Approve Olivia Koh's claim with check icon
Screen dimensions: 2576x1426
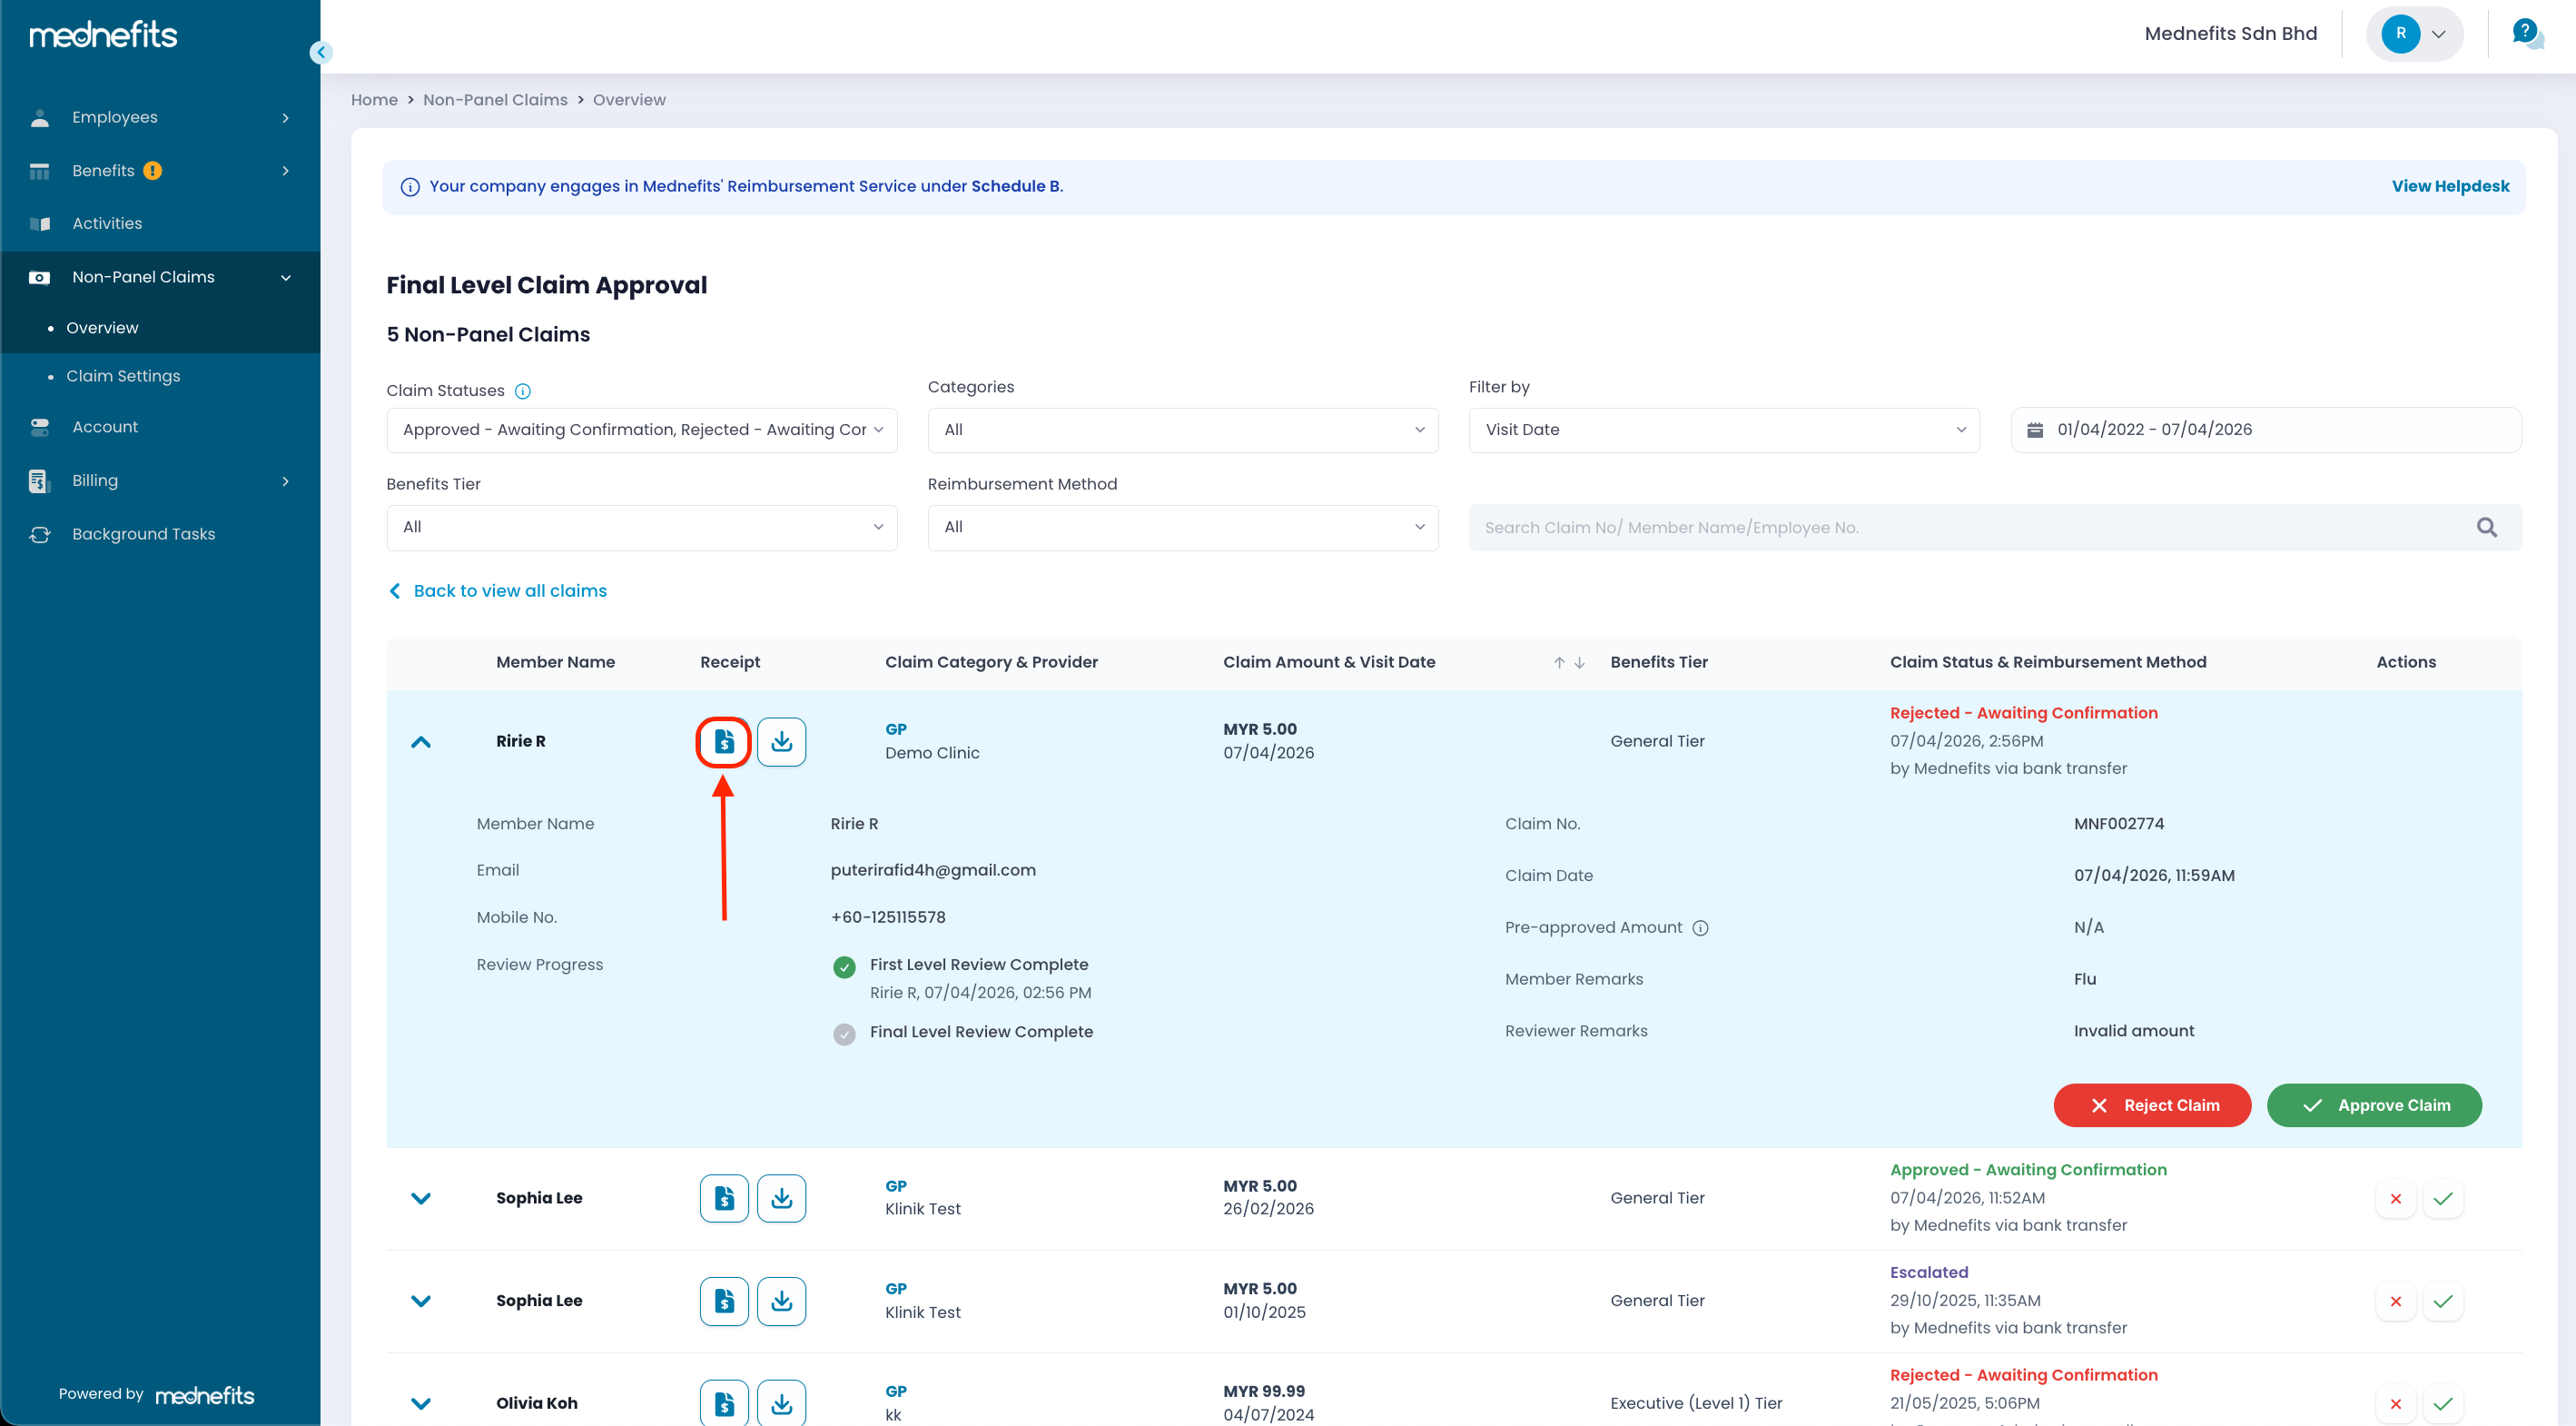(x=2442, y=1403)
